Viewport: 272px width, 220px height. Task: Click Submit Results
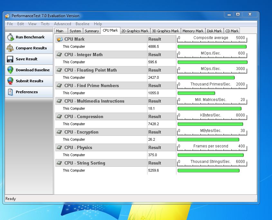pyautogui.click(x=29, y=81)
